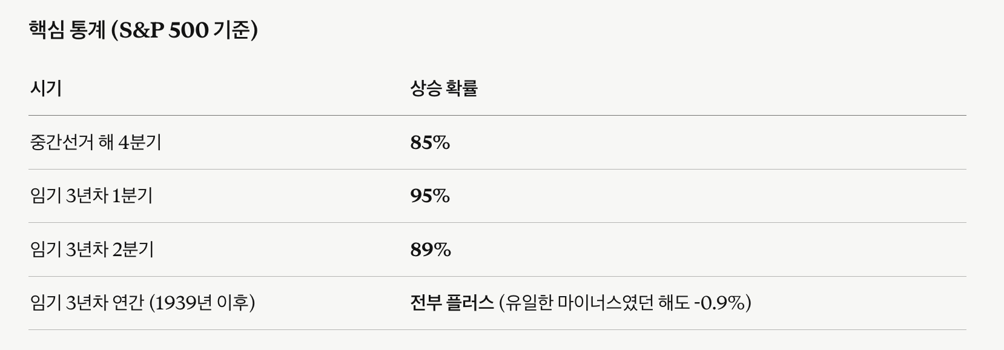Click the '임기 3년차 2분기' row label
The image size is (1004, 350).
(91, 249)
